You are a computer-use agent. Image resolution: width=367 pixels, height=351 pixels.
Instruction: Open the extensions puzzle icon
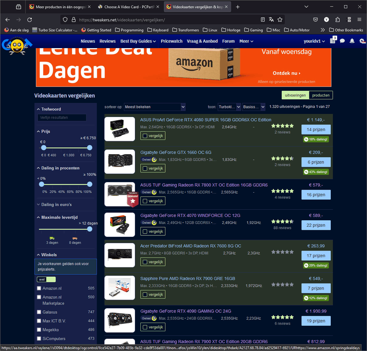pos(338,20)
